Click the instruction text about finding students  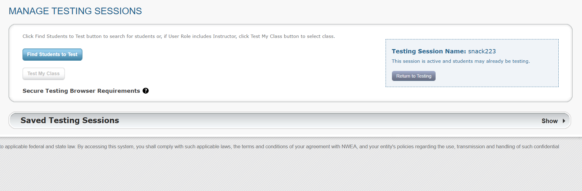[x=179, y=36]
